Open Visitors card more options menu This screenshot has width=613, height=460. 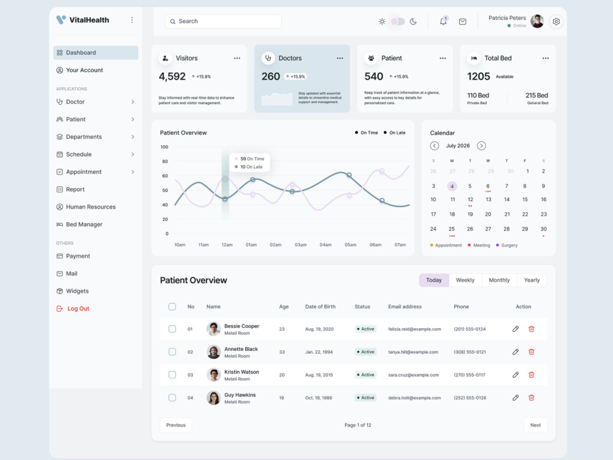(237, 58)
